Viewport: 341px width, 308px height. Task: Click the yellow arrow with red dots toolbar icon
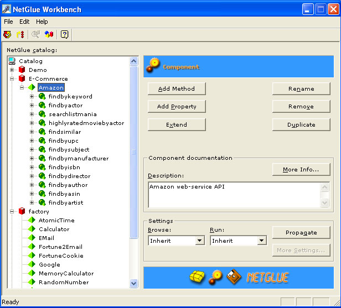pyautogui.click(x=20, y=34)
